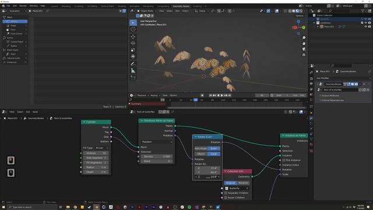Click the timeline current frame marker
Viewport: 373px width, 210px height.
pos(196,100)
